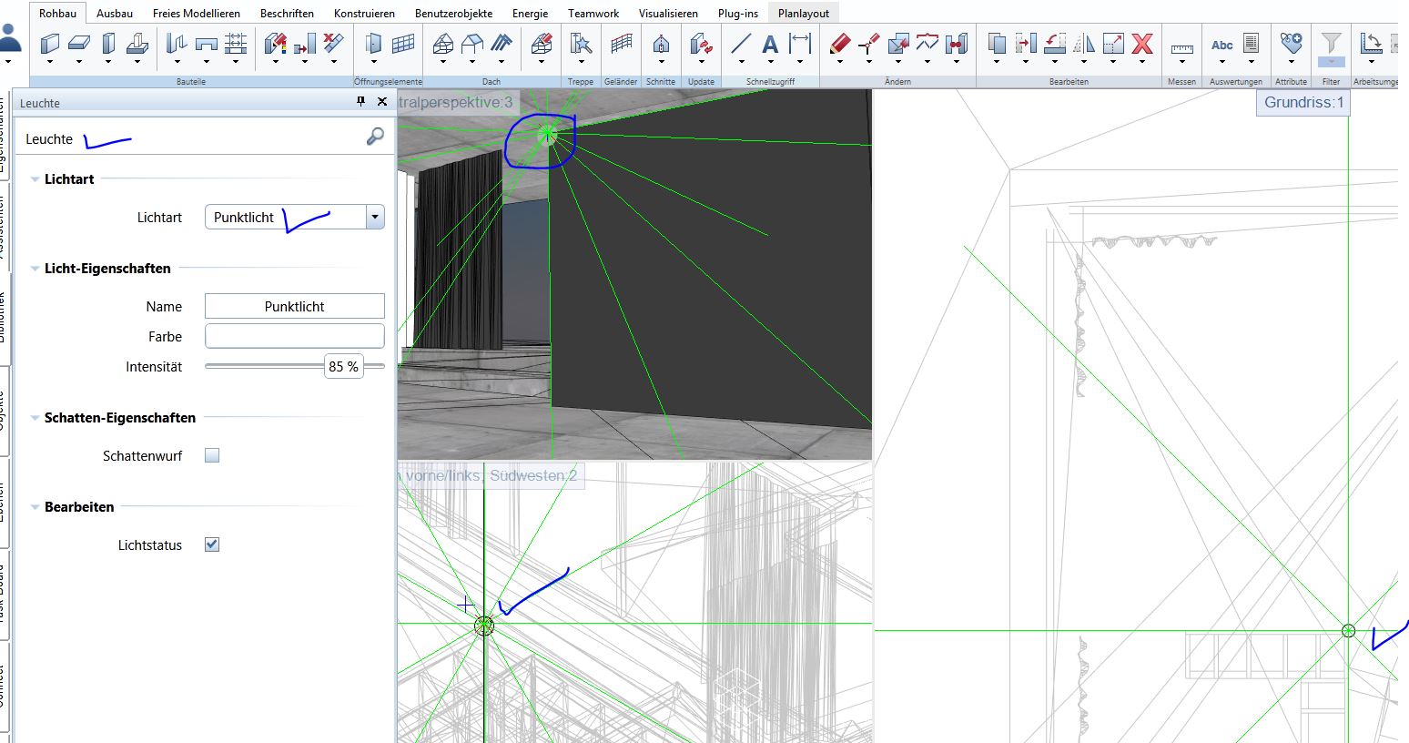
Task: Collapse the Schatten-Eigenschaften section
Action: pos(35,418)
